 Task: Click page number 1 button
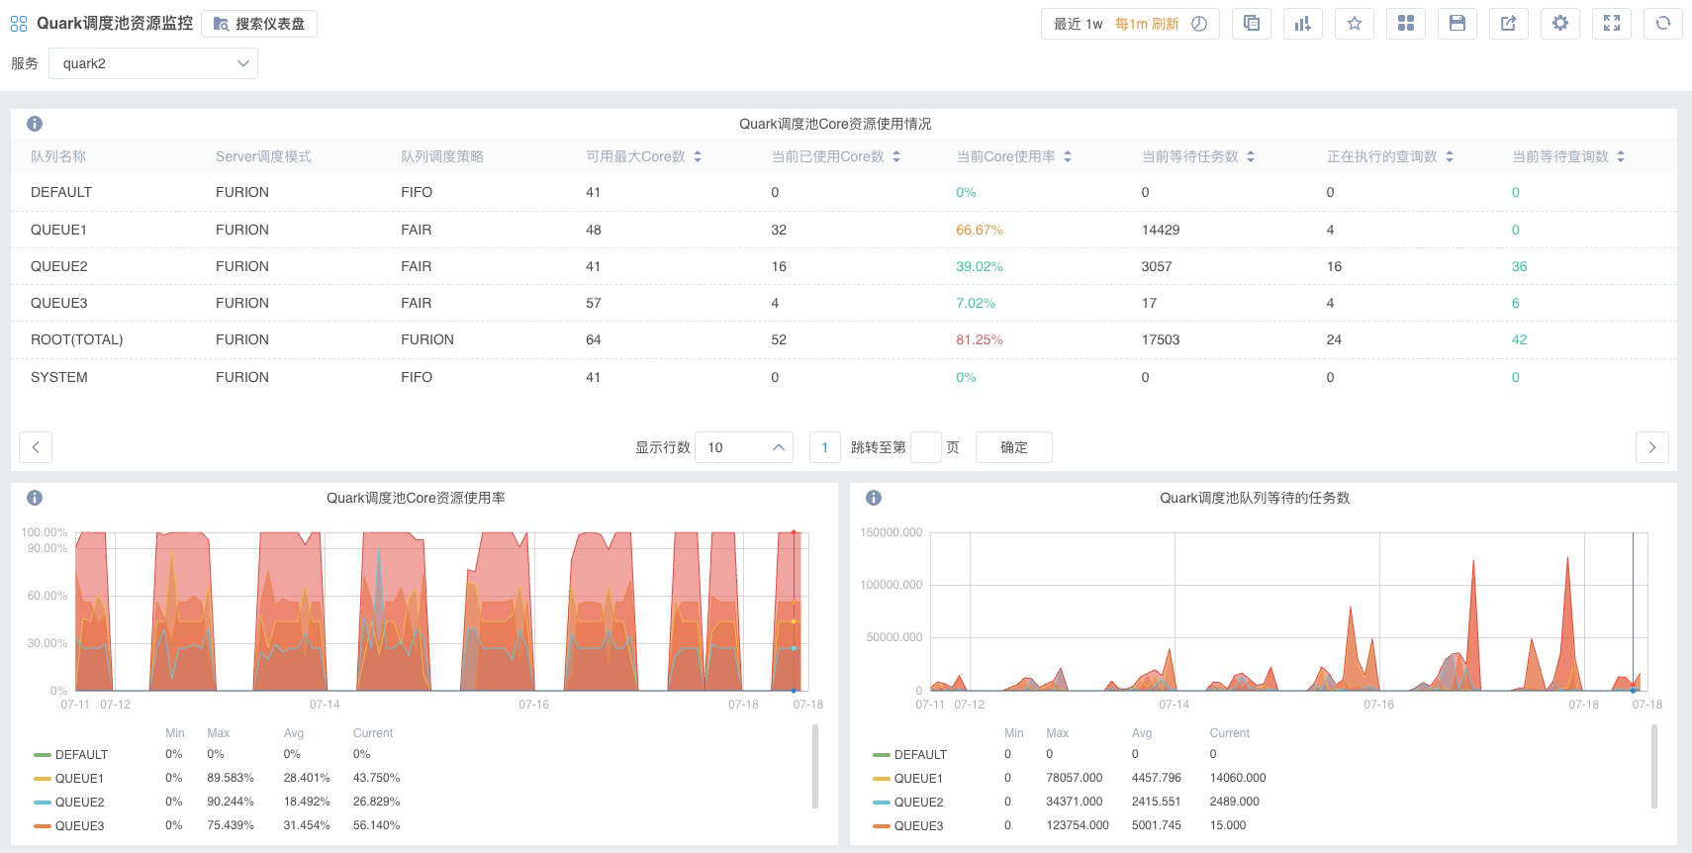point(825,447)
